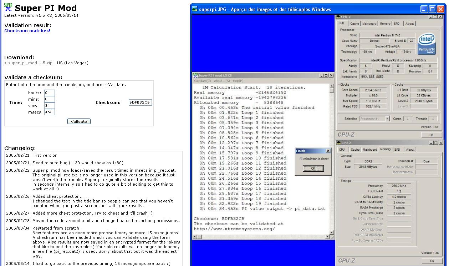The width and height of the screenshot is (449, 266).
Task: Click the Super PI vertical scrollbar up arrow
Action: (332, 86)
